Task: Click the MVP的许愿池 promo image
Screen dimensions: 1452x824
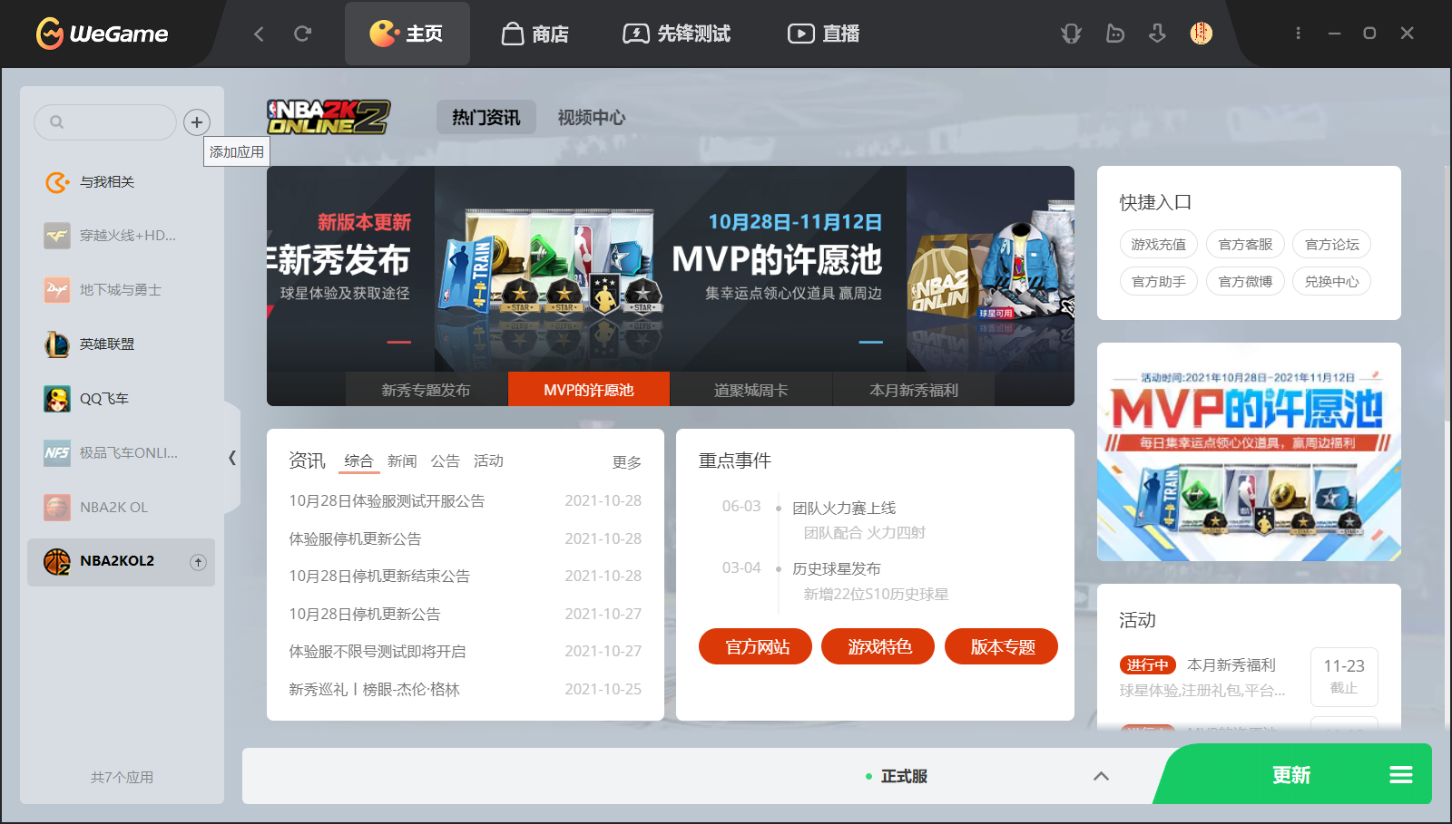Action: click(x=1249, y=452)
